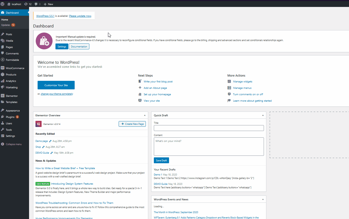Viewport: 349px width, 219px height.
Task: Go to the Updates submenu with badge 12
Action: [8, 25]
